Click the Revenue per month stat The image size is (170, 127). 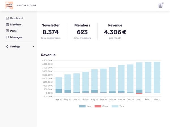tap(115, 32)
